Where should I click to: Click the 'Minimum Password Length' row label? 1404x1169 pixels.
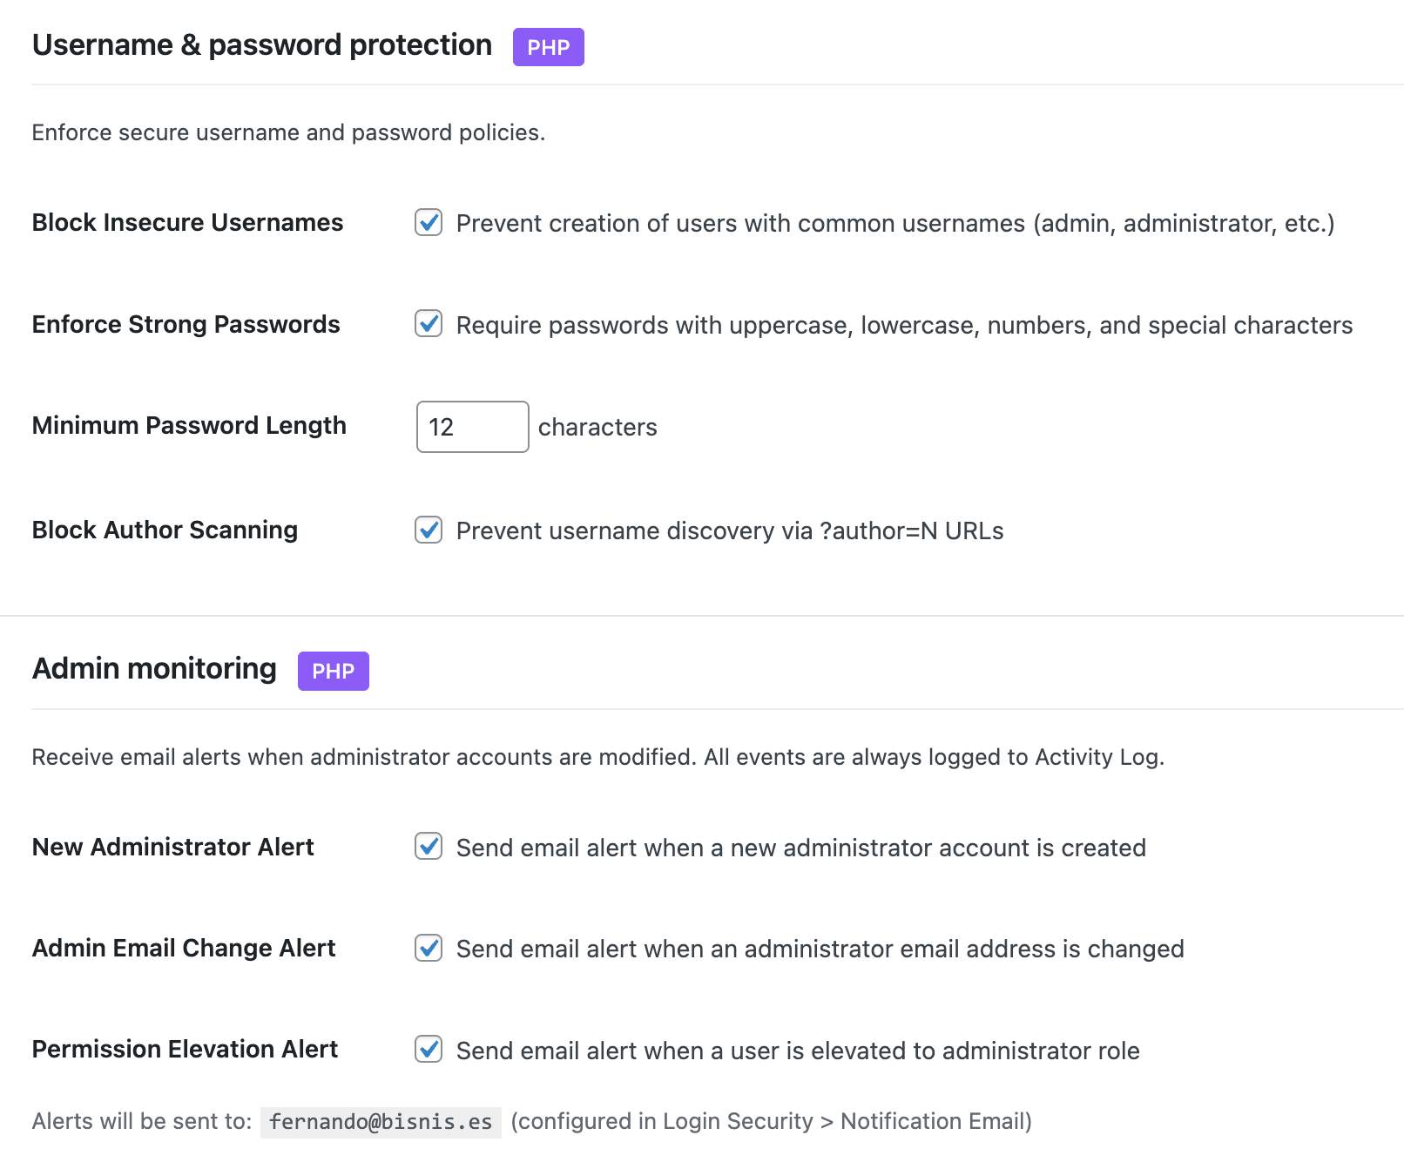tap(189, 426)
